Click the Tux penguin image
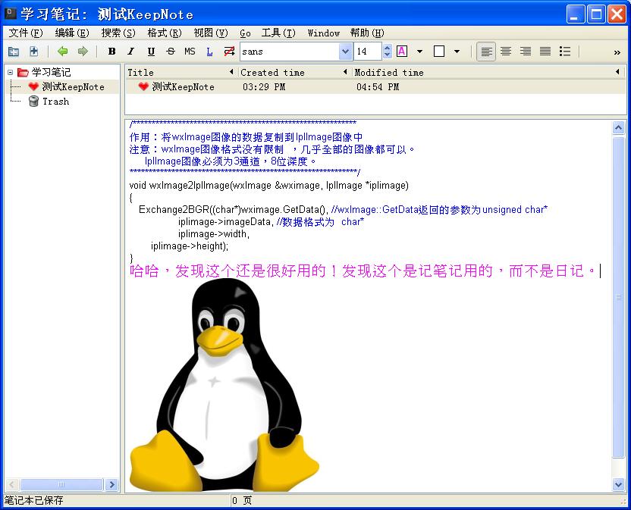 point(224,384)
